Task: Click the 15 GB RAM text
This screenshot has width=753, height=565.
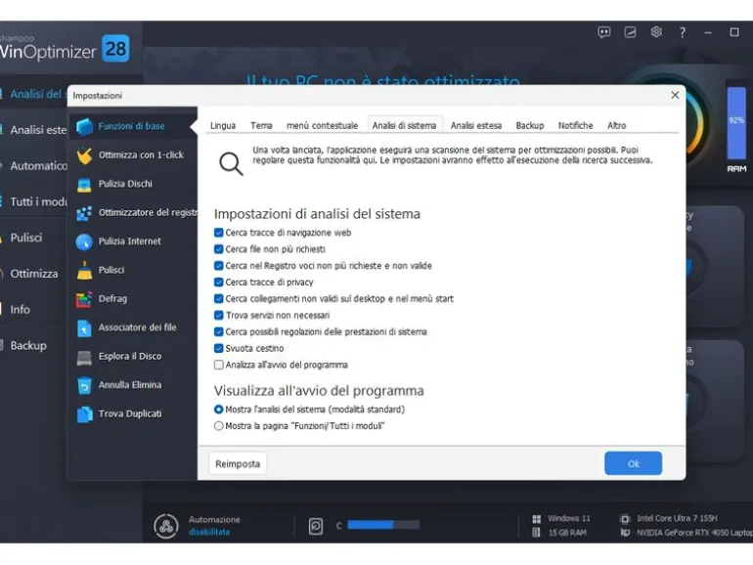Action: tap(567, 533)
